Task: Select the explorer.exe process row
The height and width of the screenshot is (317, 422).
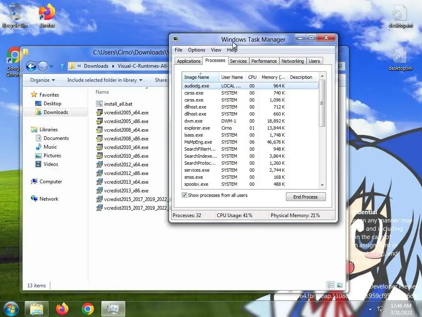Action: click(x=250, y=128)
